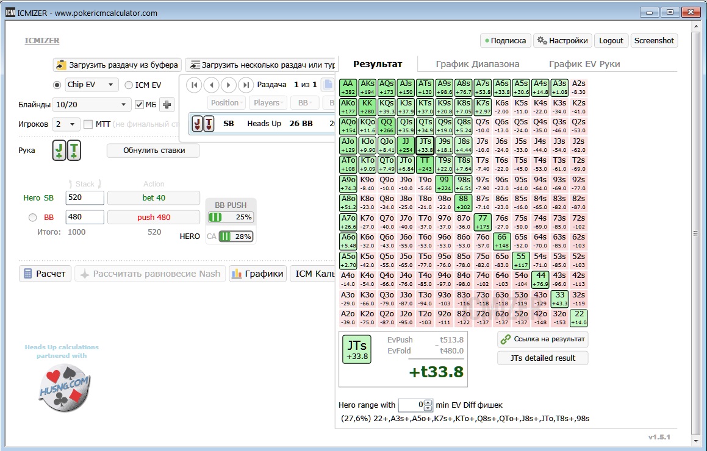This screenshot has width=707, height=451.
Task: Open the График EV Руки tab
Action: (584, 64)
